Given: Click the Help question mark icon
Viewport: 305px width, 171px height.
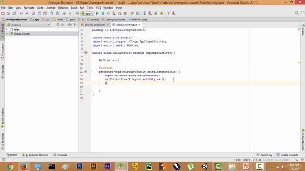Looking at the screenshot, I should pos(168,13).
